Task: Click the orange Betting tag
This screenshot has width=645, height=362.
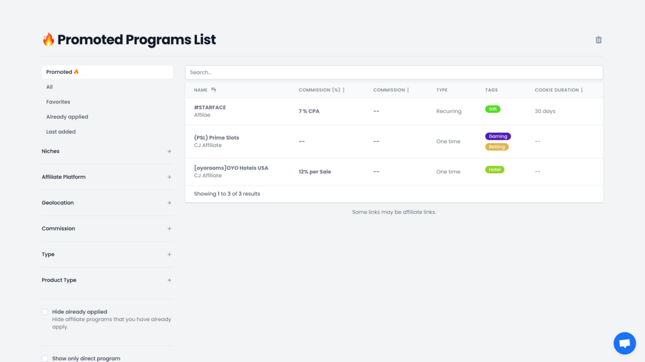Action: coord(497,147)
